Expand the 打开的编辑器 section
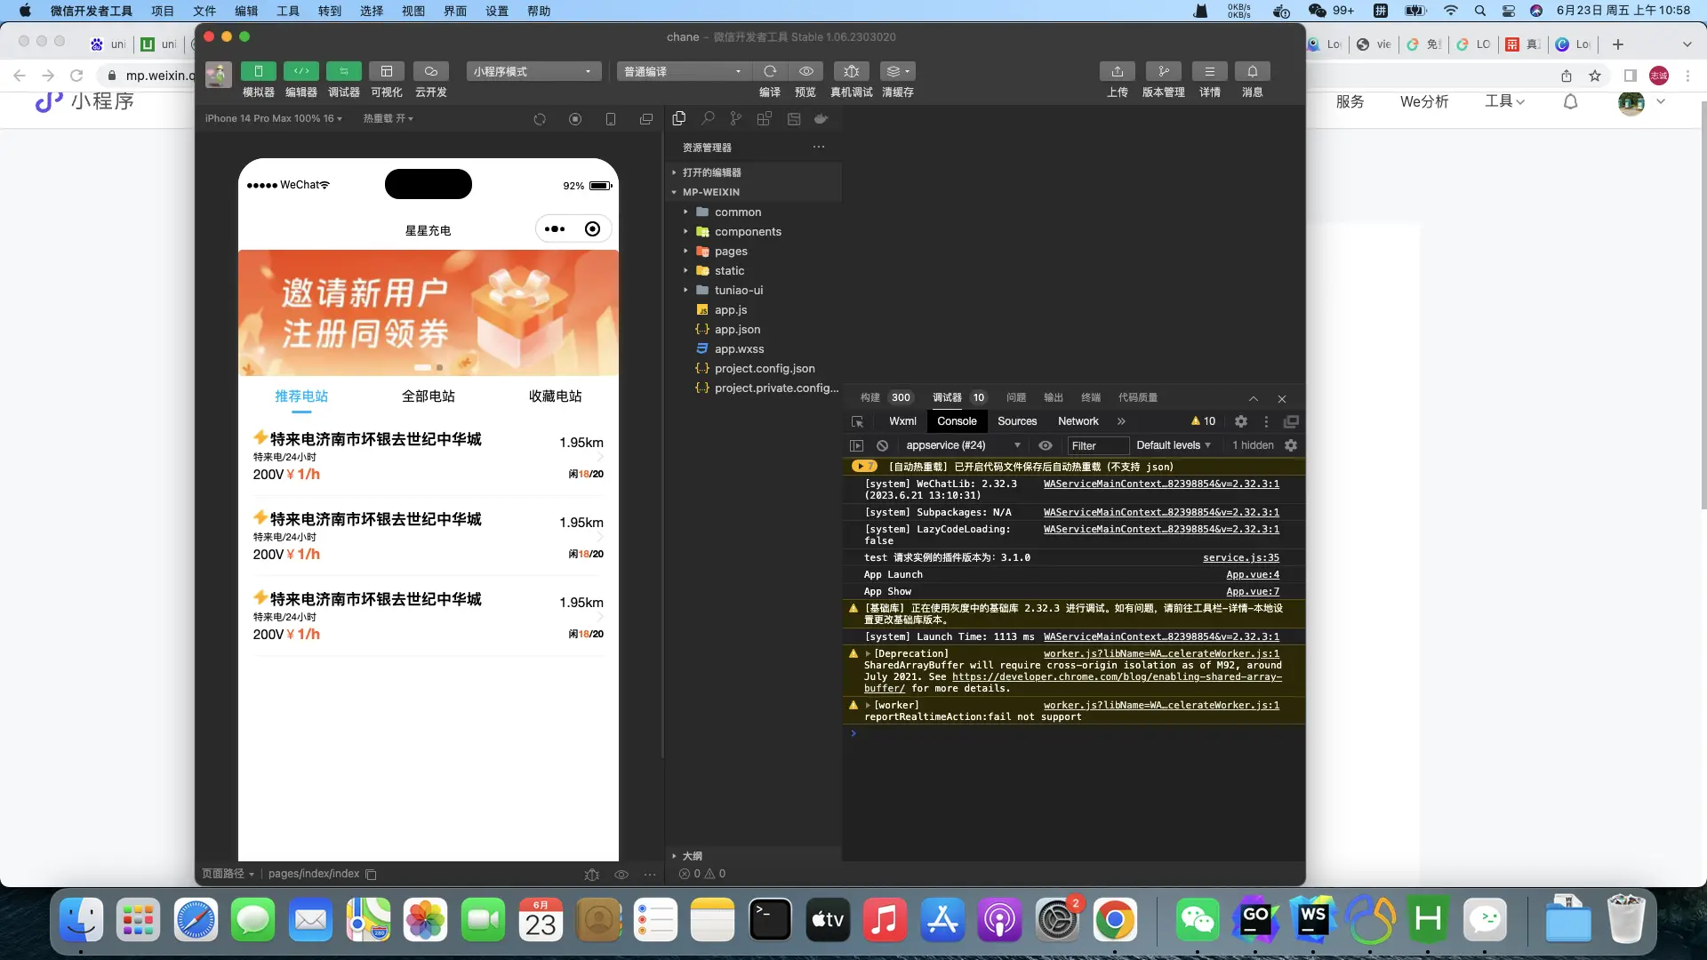This screenshot has width=1707, height=960. [754, 172]
